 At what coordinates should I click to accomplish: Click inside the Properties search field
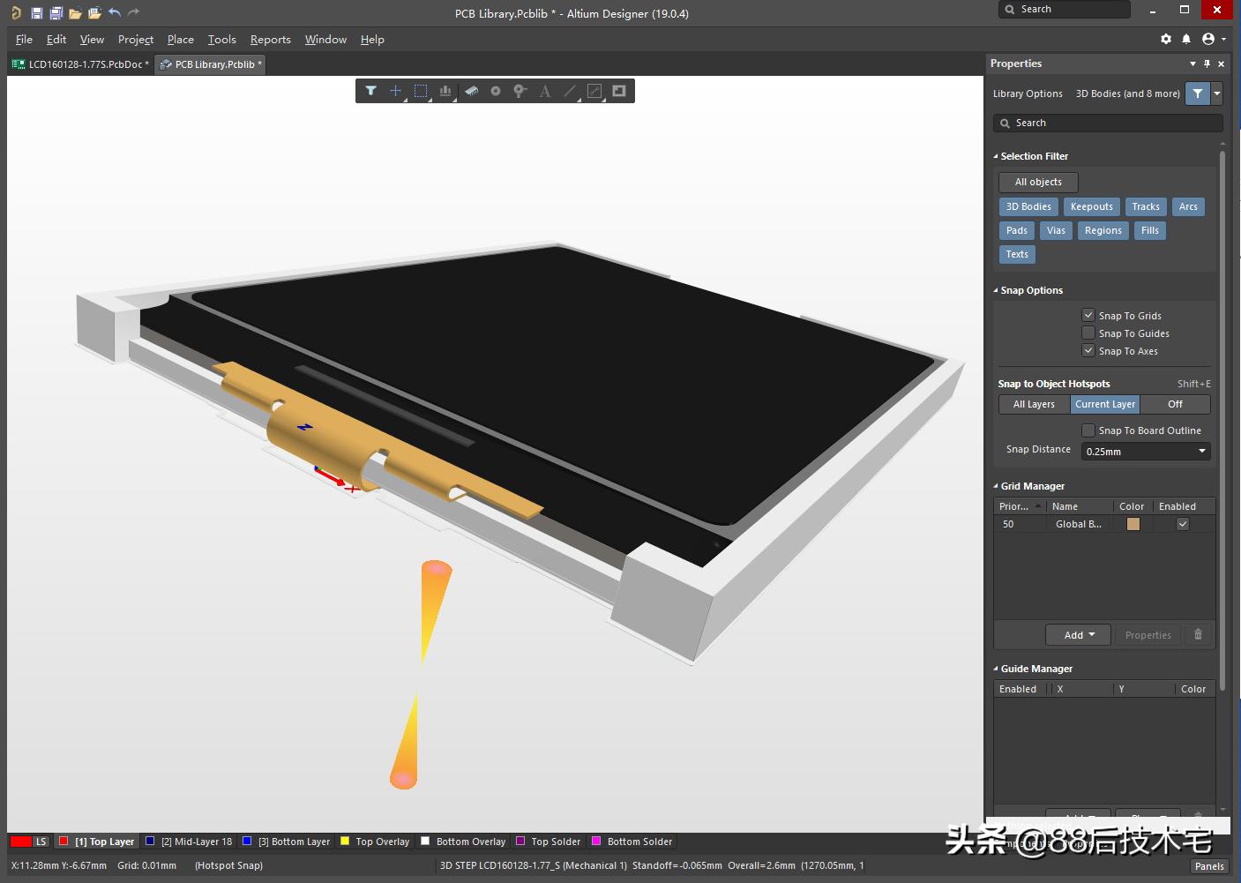(1107, 123)
